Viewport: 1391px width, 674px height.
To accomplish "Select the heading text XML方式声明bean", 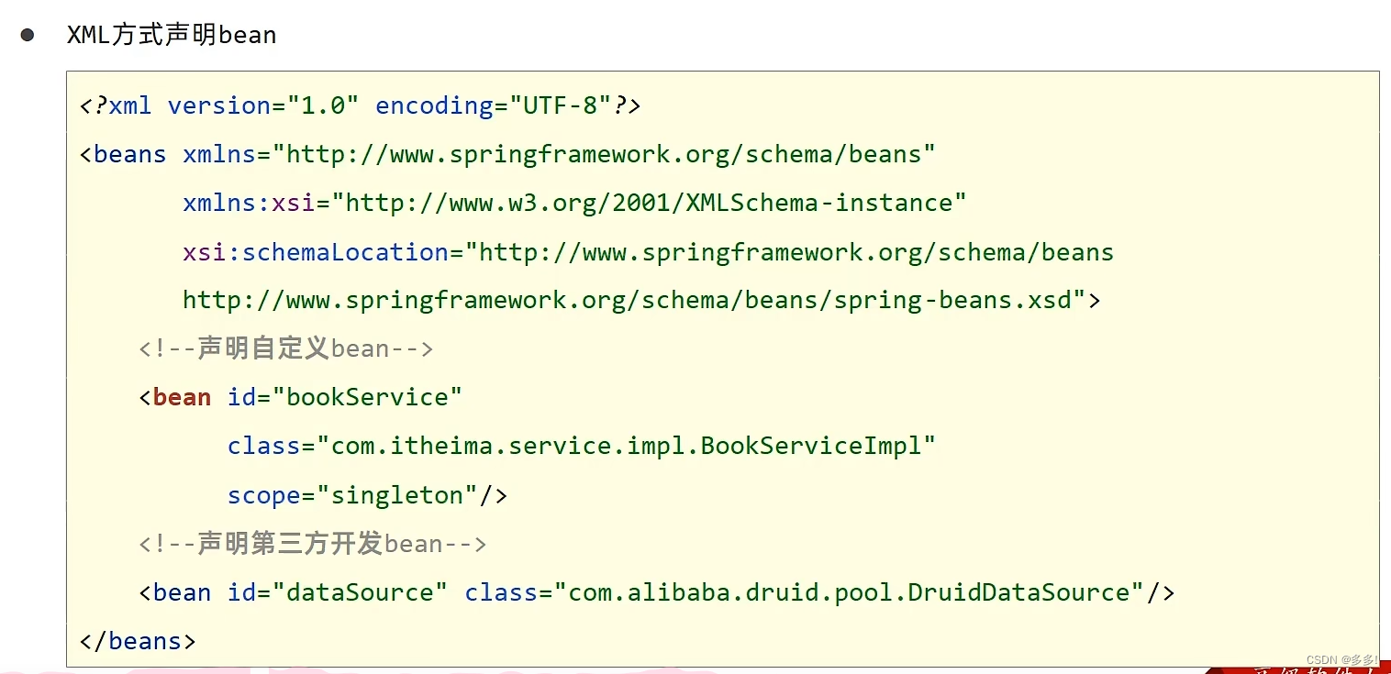I will 171,35.
